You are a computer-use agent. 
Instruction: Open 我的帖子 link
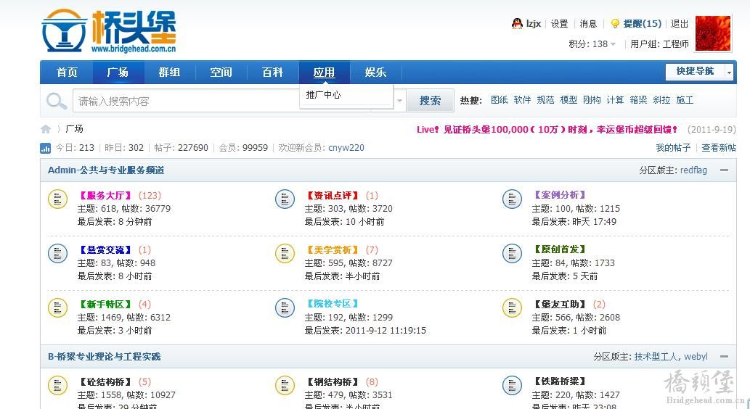point(673,148)
